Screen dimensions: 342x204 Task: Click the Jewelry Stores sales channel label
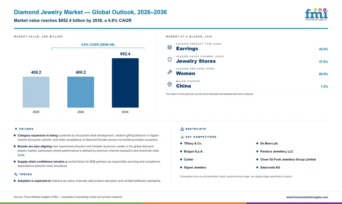point(196,61)
